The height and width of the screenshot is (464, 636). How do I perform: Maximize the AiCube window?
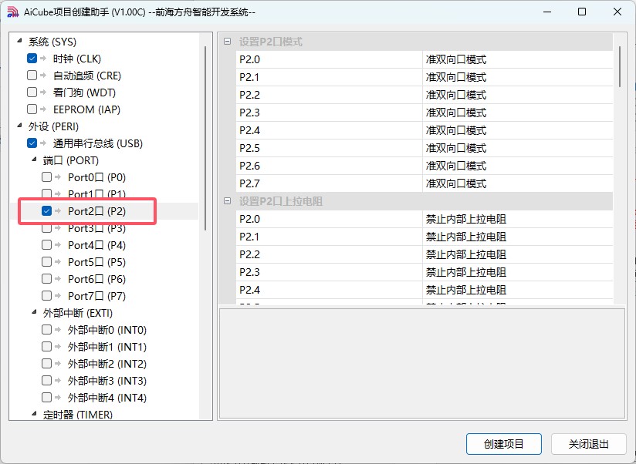[x=582, y=12]
